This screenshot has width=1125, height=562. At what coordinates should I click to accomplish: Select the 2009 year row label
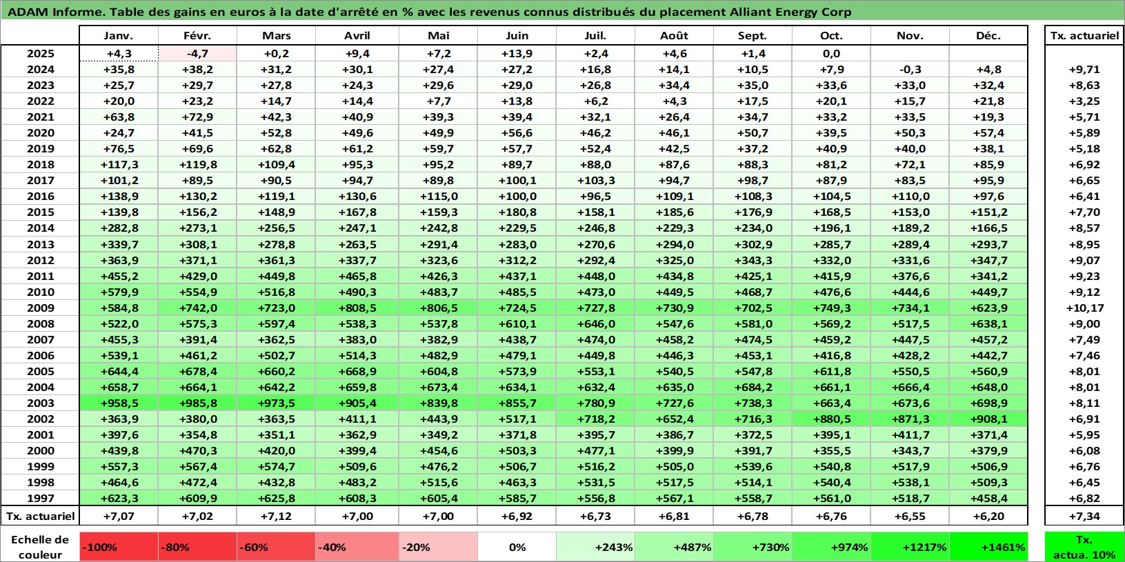[41, 308]
